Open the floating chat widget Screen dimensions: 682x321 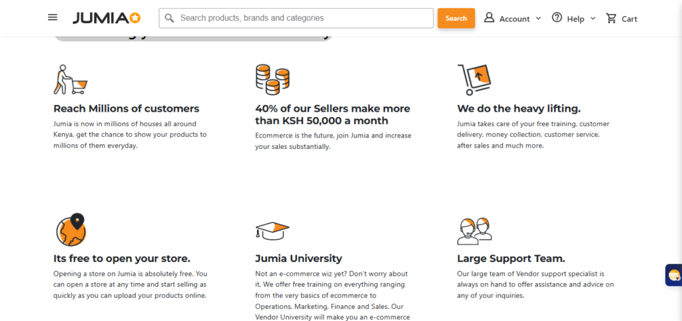pos(673,274)
